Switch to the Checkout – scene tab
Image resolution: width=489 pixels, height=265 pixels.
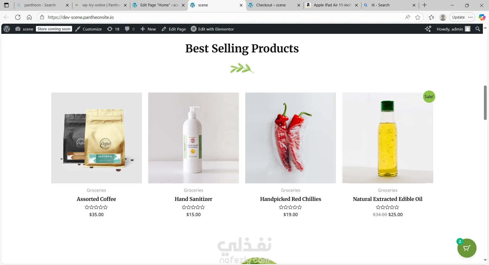271,5
